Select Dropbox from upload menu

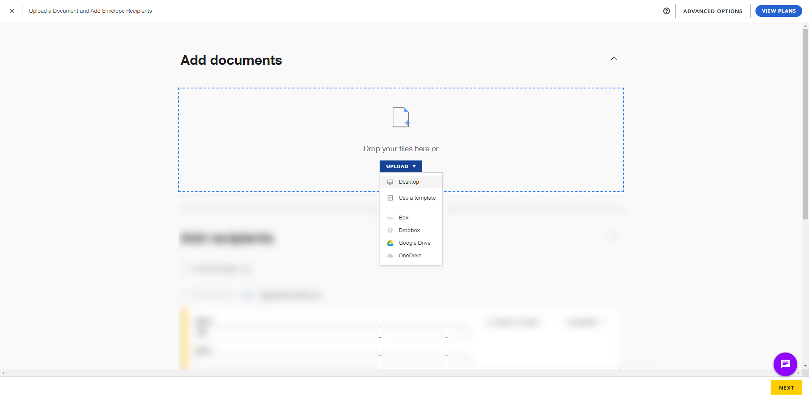[x=411, y=230]
